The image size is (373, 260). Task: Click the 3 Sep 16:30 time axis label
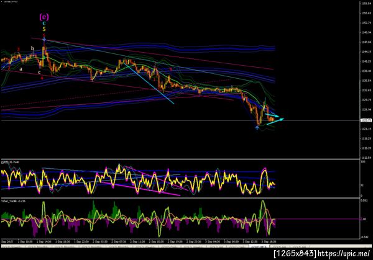269,241
